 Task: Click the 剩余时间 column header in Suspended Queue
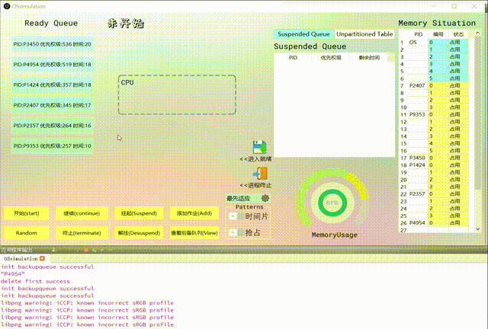[369, 58]
